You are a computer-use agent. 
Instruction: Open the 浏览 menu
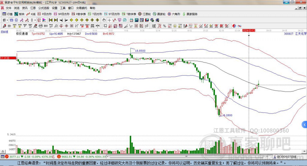pos(17,8)
